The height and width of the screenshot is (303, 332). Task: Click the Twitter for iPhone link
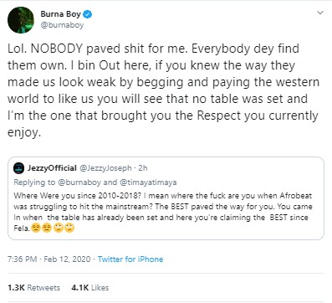click(x=130, y=259)
